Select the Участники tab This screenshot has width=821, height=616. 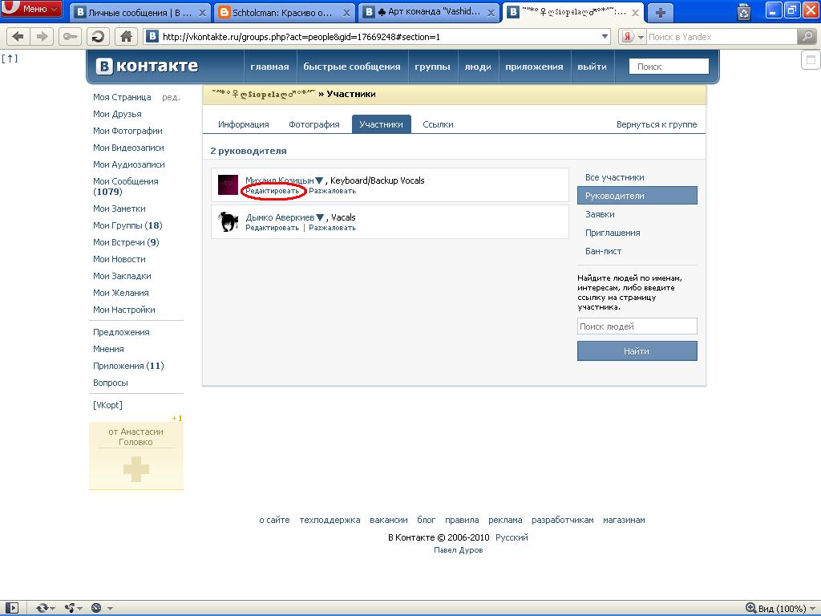(381, 124)
